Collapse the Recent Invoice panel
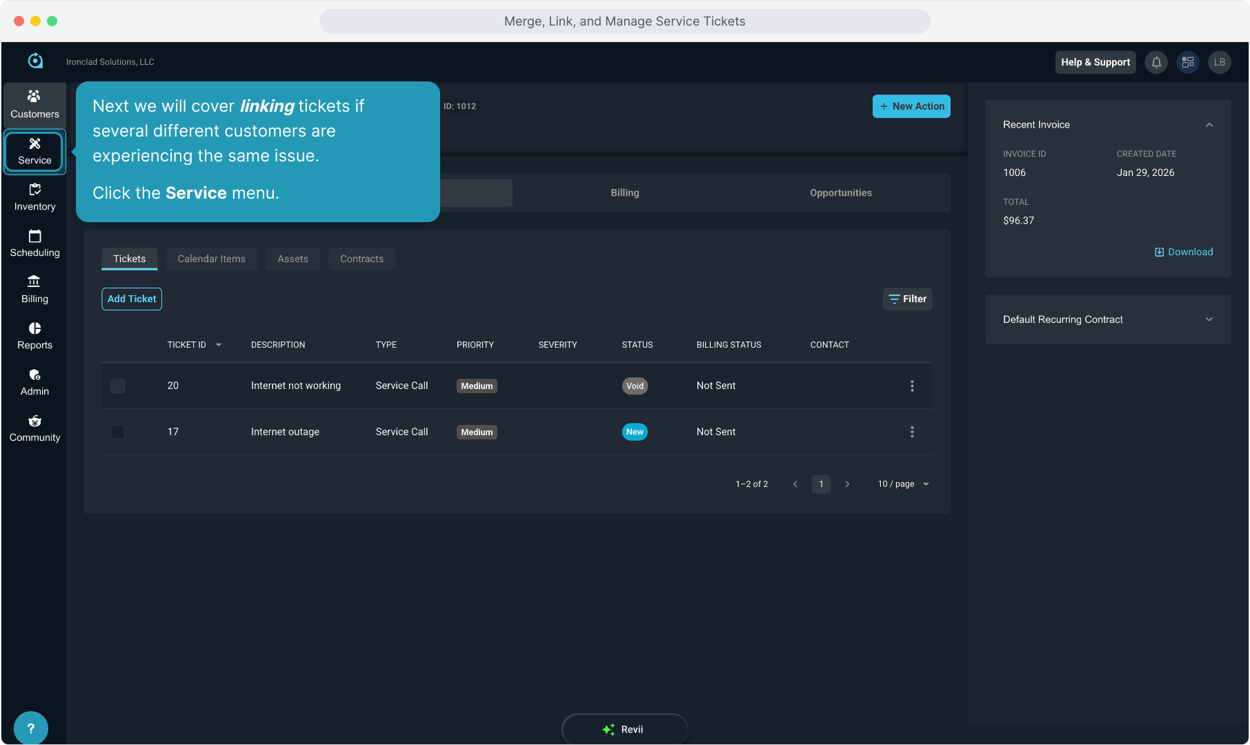Image resolution: width=1250 pixels, height=745 pixels. point(1209,125)
